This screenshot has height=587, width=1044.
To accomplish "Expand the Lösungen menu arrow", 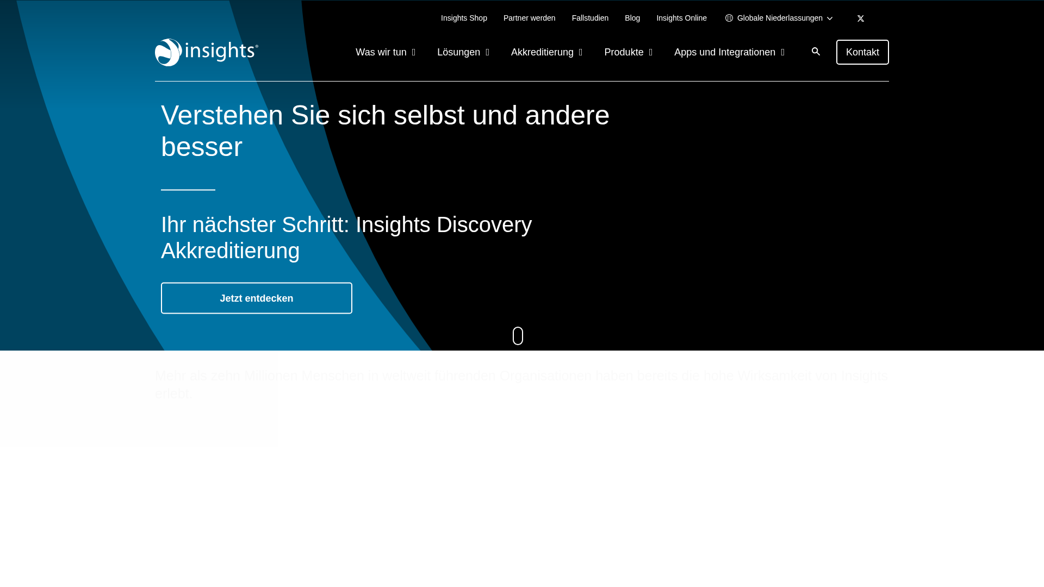I will tap(488, 53).
